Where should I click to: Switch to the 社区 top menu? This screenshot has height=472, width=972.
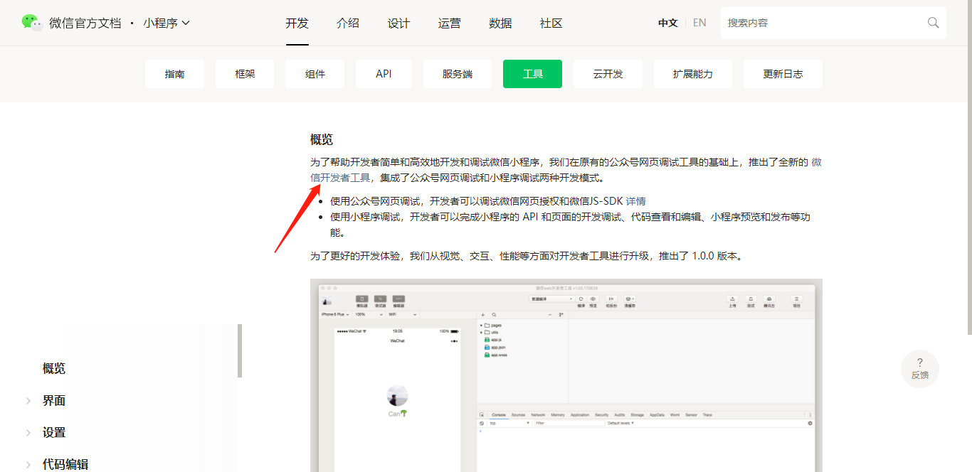pos(551,23)
